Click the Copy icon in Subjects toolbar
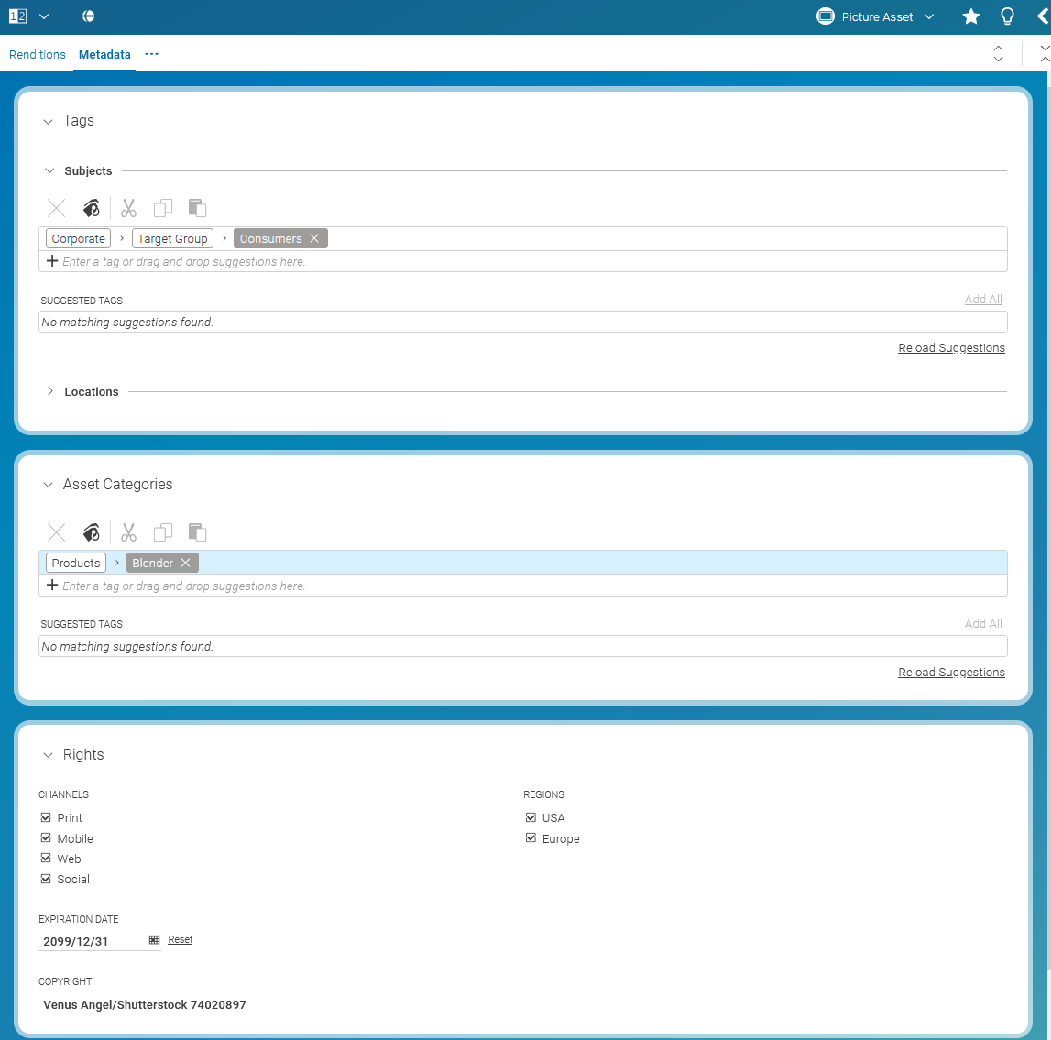Screen dimensions: 1051x1040 pyautogui.click(x=163, y=208)
